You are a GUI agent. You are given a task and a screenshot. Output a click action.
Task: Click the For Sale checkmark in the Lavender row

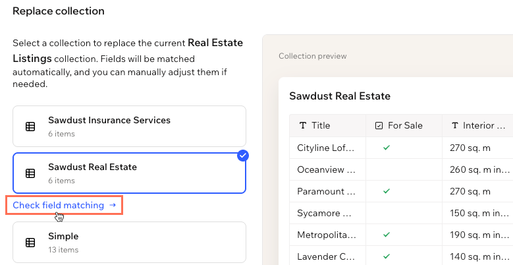[387, 256]
